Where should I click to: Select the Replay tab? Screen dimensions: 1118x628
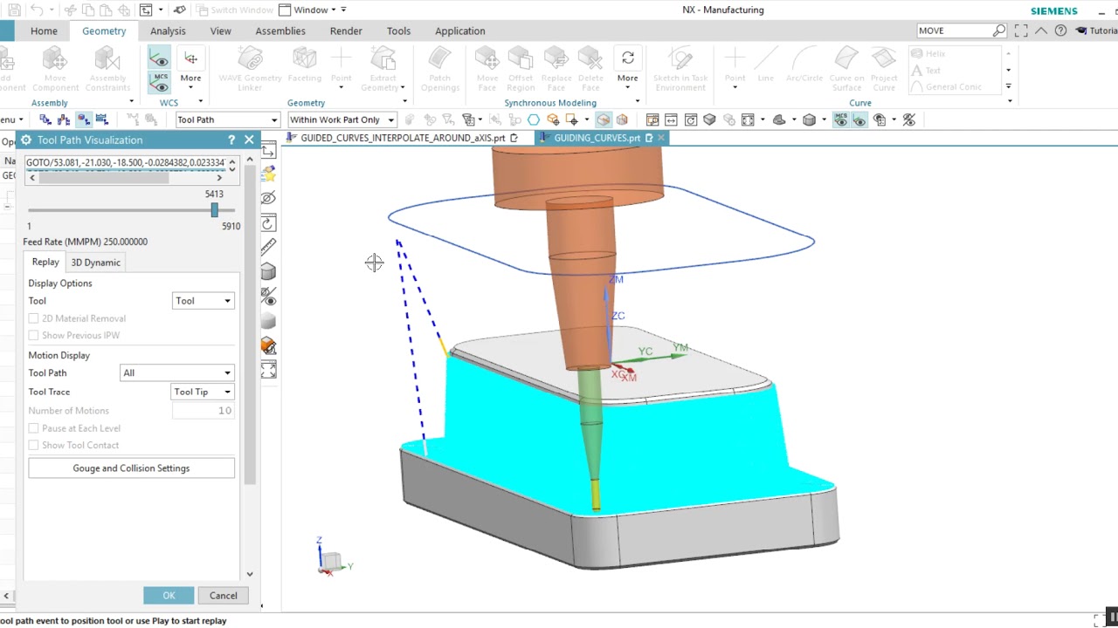pyautogui.click(x=45, y=263)
